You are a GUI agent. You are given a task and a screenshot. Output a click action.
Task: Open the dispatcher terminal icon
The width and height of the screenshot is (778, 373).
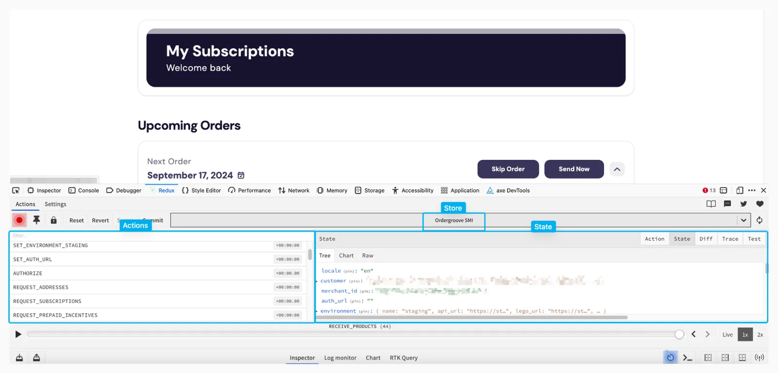(x=687, y=358)
